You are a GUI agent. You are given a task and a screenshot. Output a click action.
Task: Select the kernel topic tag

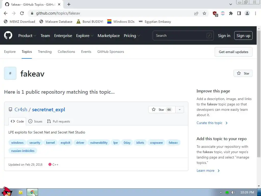click(50, 142)
